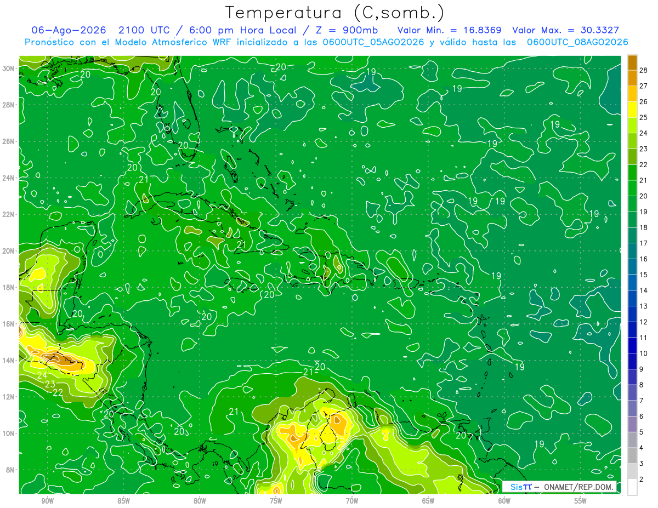Pick the yellow swatch between 25 and 26

632,110
